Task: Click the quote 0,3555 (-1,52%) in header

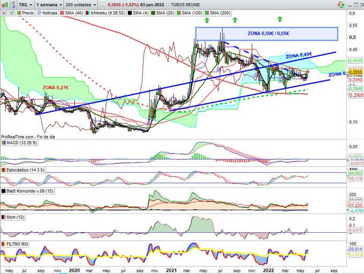Action: click(123, 5)
